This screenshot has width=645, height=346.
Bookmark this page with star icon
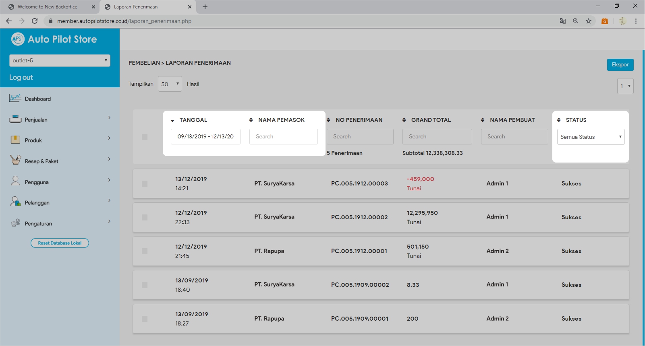pyautogui.click(x=589, y=21)
